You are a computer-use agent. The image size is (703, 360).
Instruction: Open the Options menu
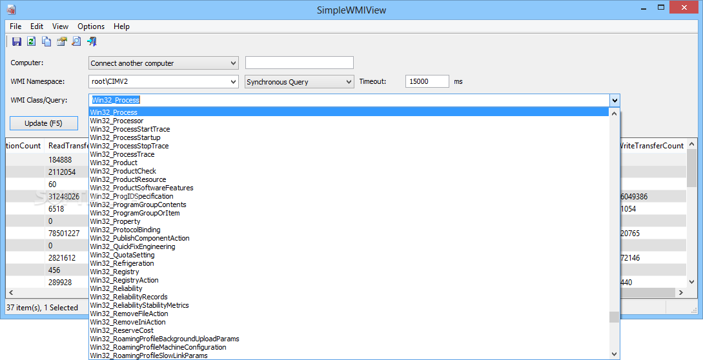click(x=91, y=26)
